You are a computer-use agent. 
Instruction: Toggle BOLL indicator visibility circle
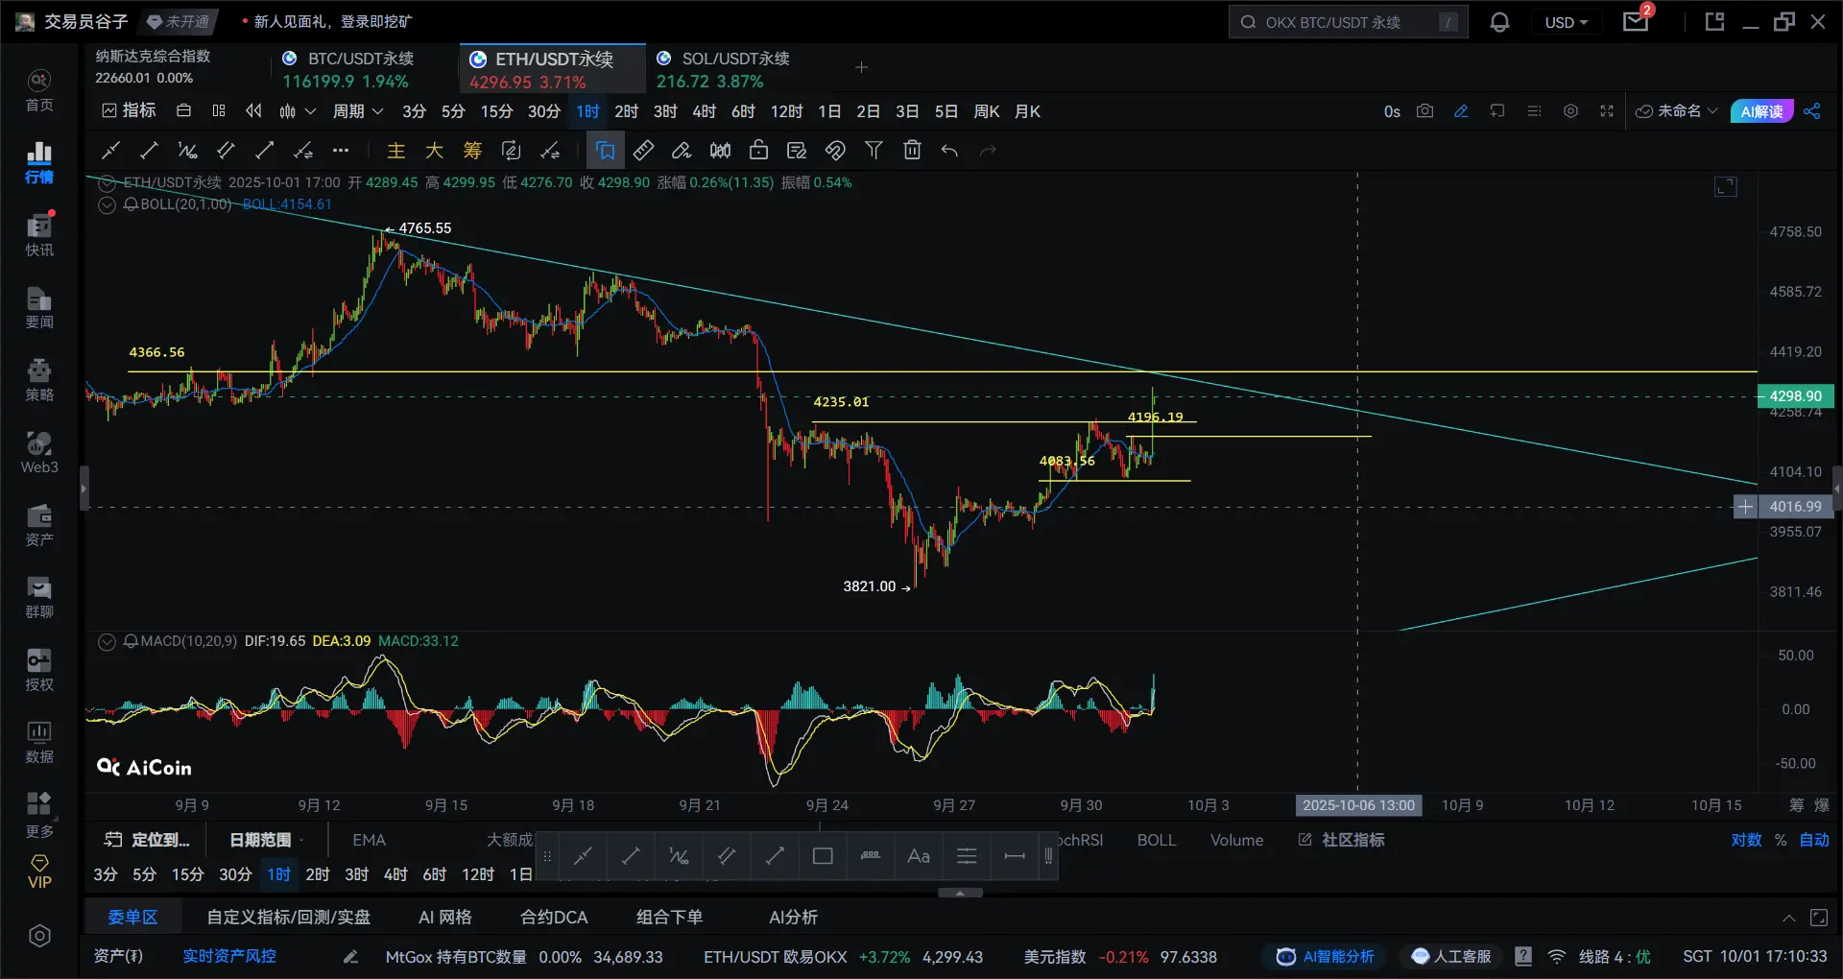[108, 204]
